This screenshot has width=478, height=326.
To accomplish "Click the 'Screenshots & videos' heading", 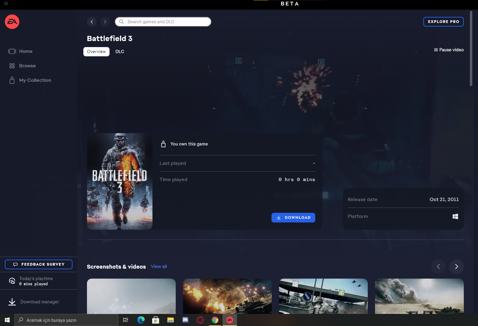I will pos(116,267).
